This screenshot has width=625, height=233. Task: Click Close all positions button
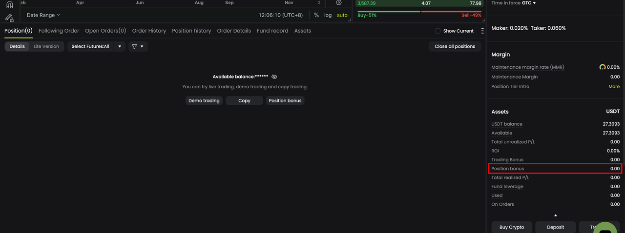click(x=455, y=46)
